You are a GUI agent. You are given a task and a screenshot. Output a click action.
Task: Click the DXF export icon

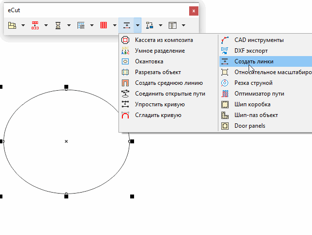tap(225, 51)
